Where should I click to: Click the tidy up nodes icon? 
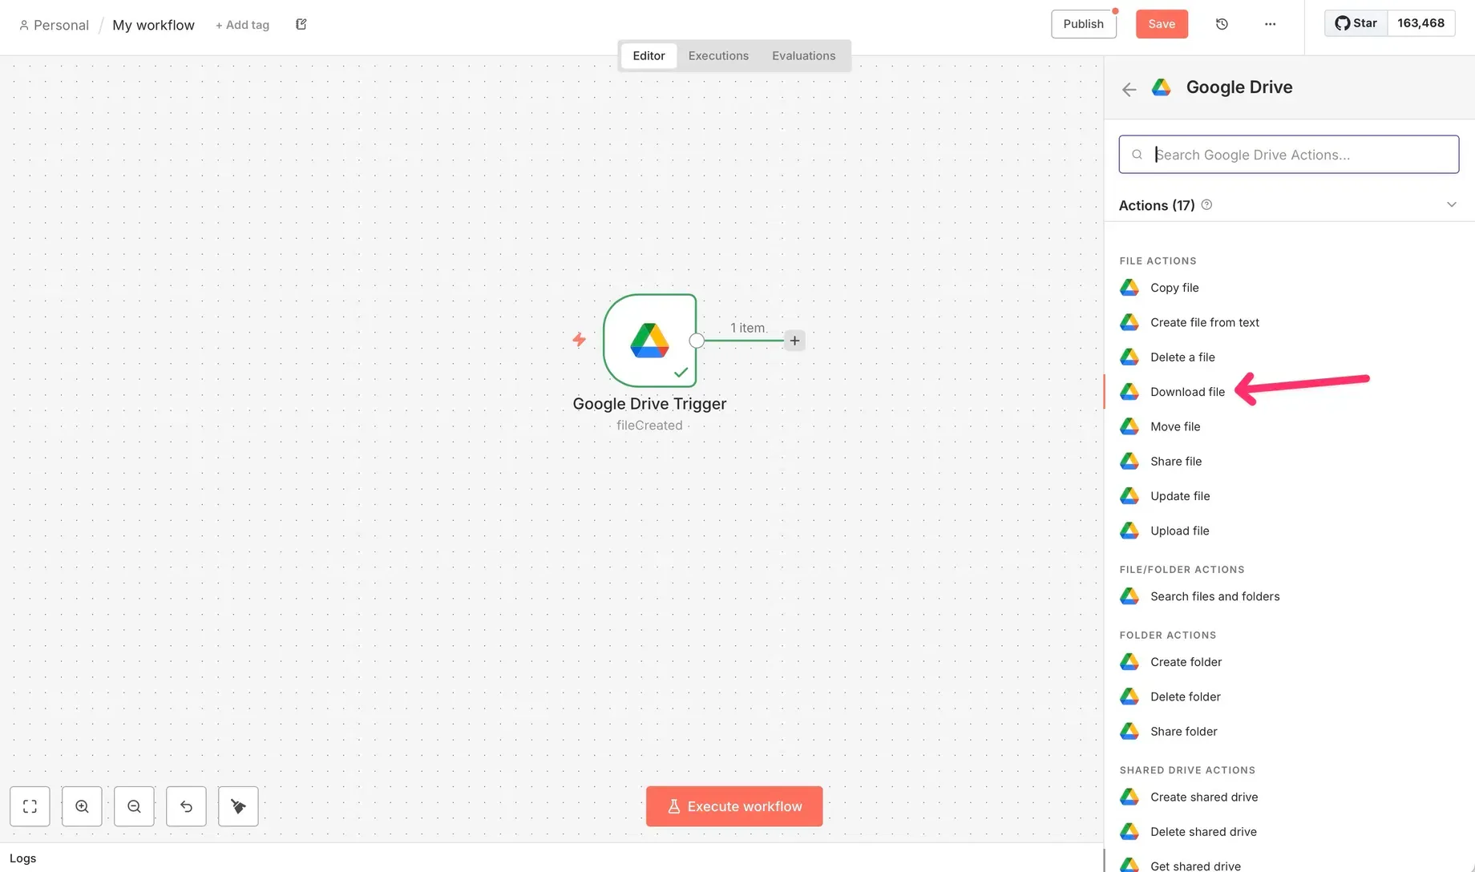[x=238, y=806]
